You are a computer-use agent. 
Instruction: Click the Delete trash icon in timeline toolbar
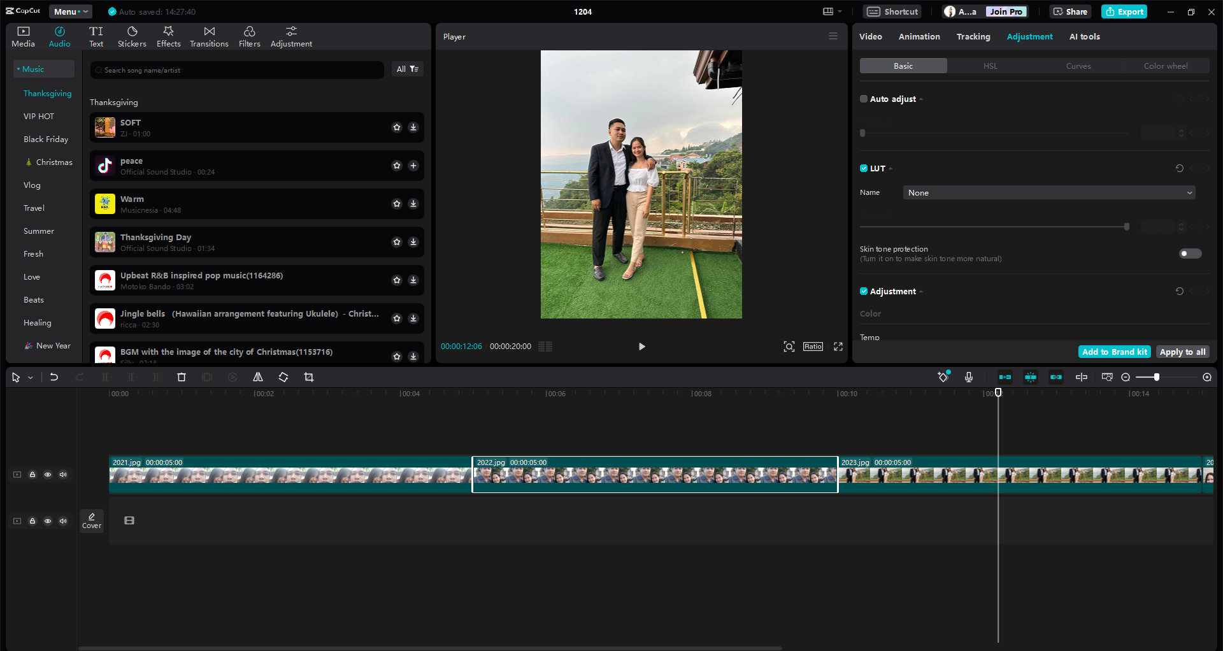pos(182,377)
